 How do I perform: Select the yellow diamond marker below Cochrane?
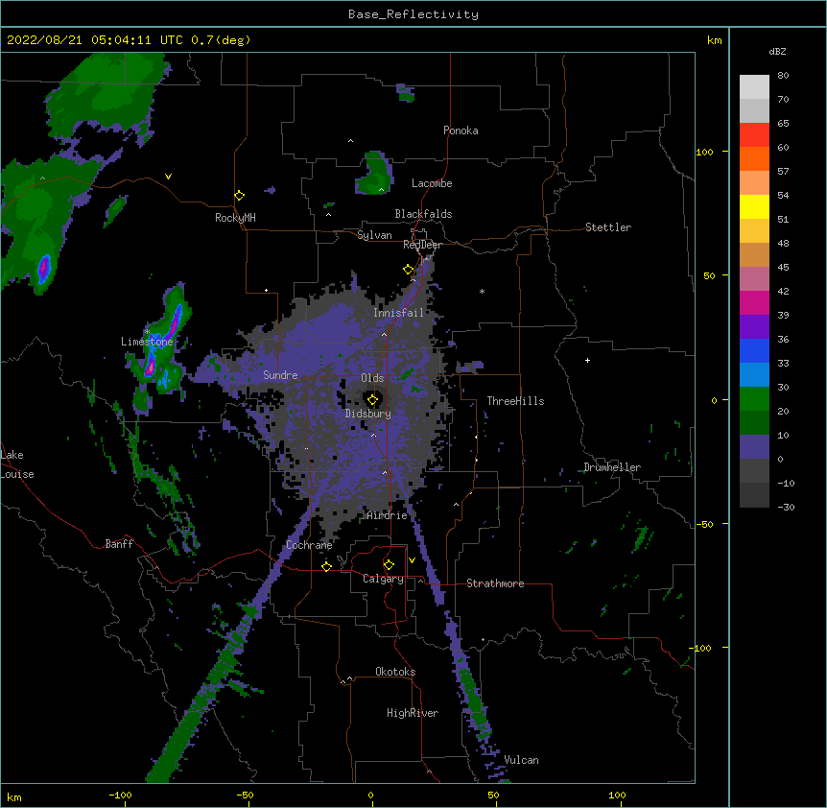[326, 566]
